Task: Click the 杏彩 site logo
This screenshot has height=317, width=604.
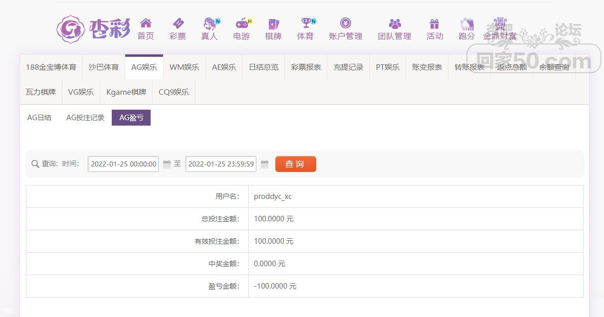Action: [x=93, y=29]
